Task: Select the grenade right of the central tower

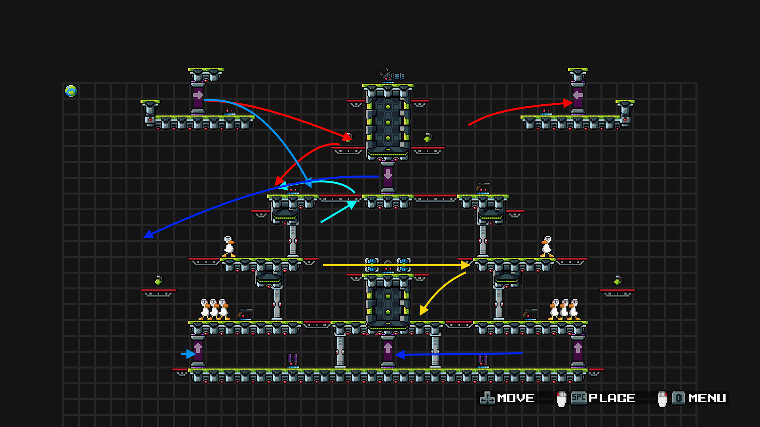Action: coord(427,138)
